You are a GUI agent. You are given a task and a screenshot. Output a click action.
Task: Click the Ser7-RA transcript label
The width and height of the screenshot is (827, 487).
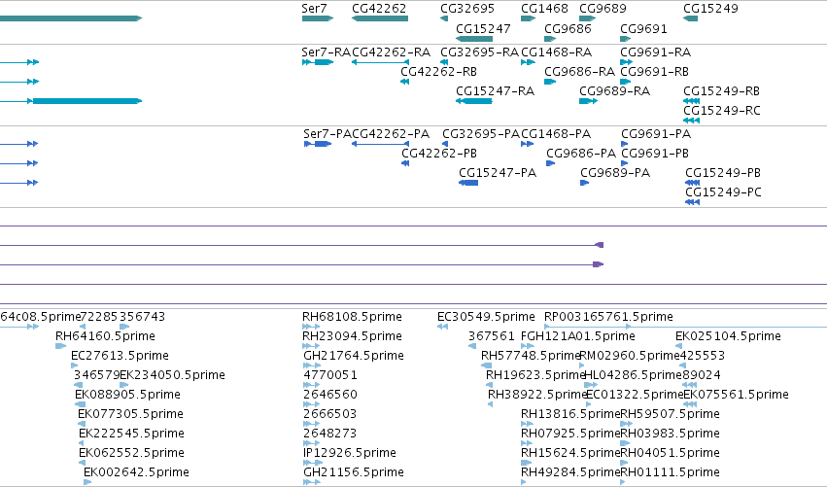326,52
